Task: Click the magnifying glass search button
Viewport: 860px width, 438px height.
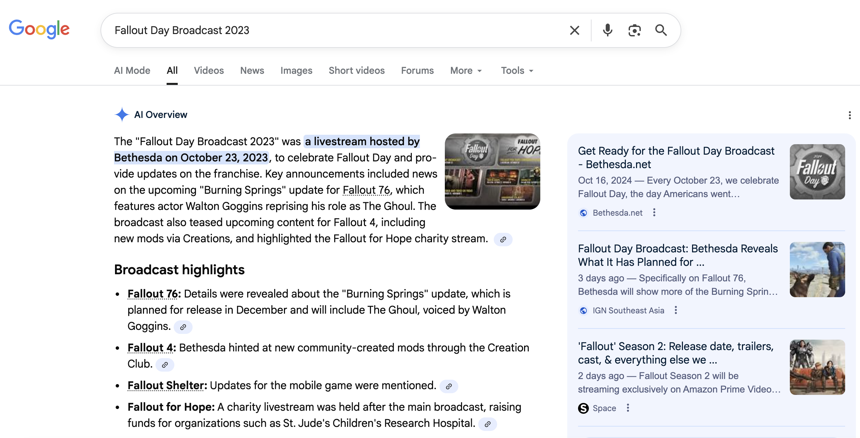Action: click(661, 30)
